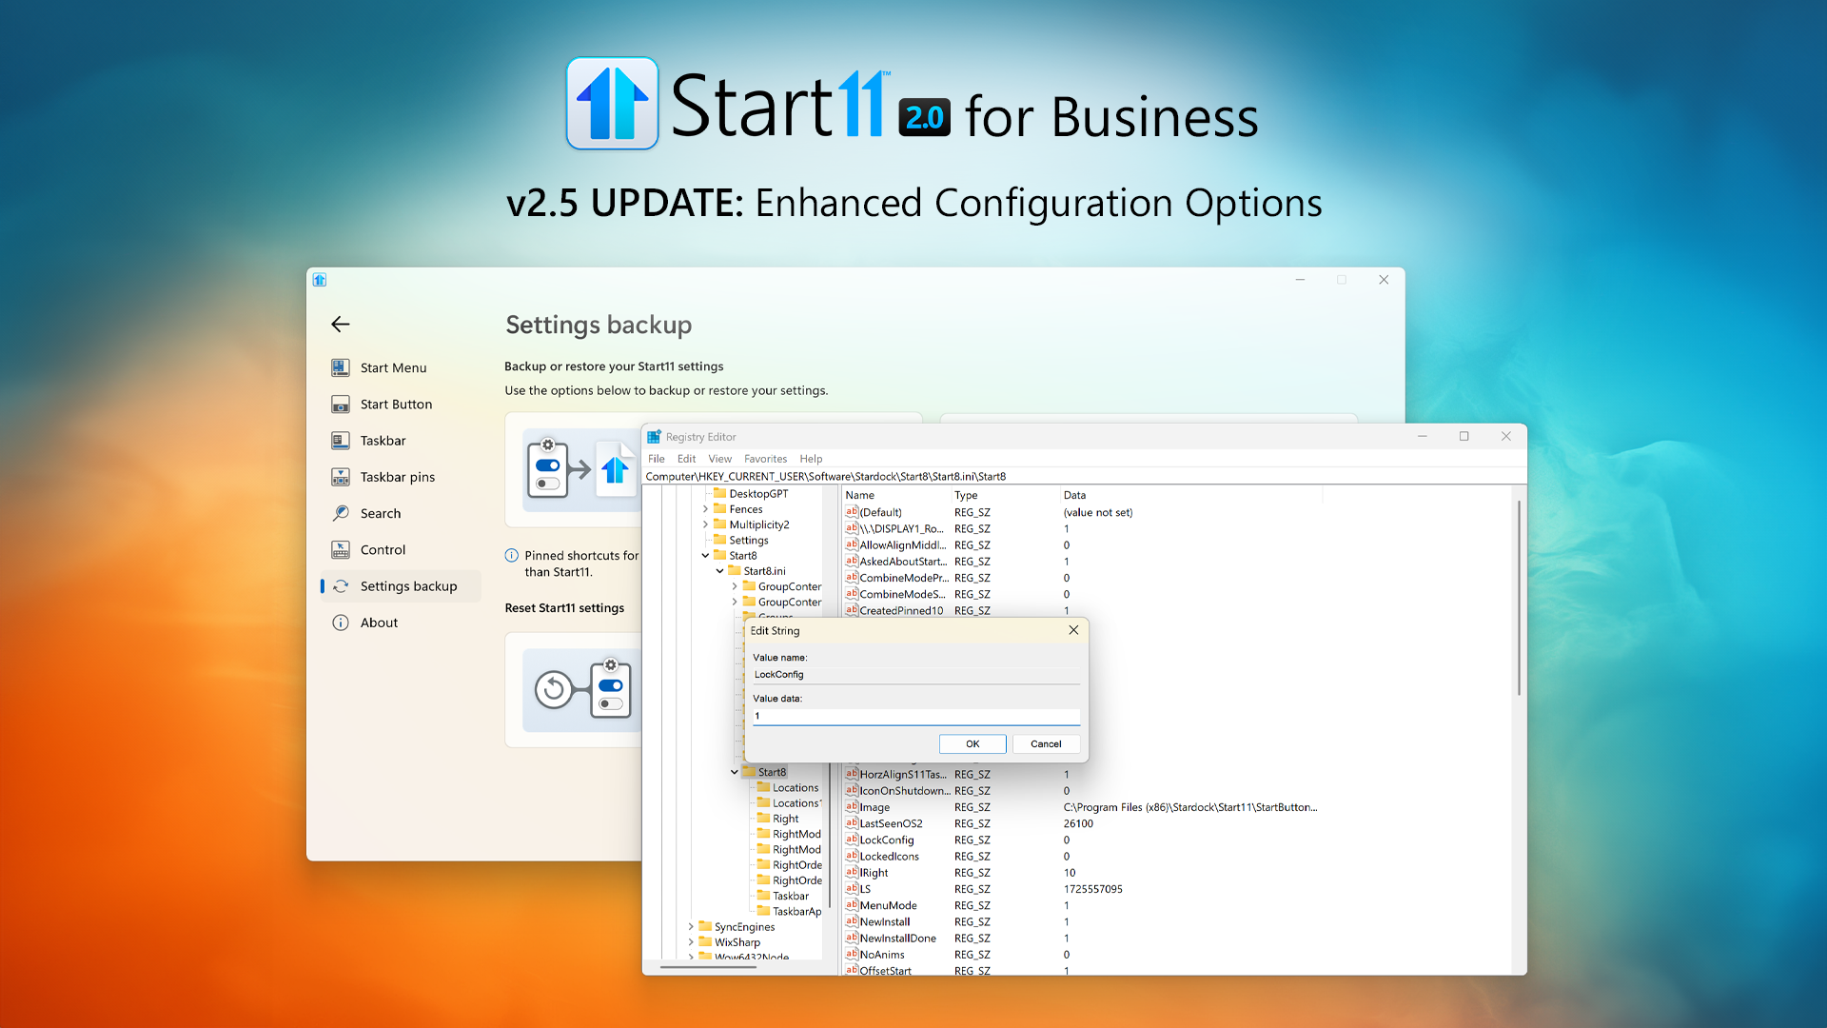
Task: Select the IconOnShutdown... registry value
Action: click(904, 791)
